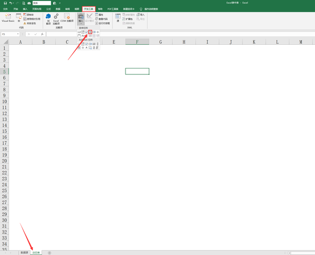Click Macro Security (宏安全性) warning icon
The image size is (315, 255).
[x=25, y=23]
